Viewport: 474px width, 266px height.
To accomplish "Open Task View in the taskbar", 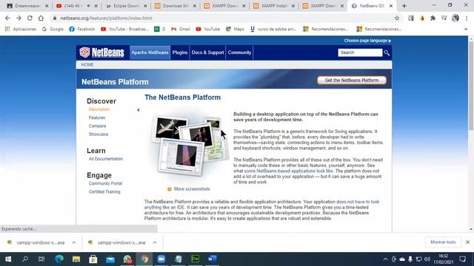I will pyautogui.click(x=41, y=259).
